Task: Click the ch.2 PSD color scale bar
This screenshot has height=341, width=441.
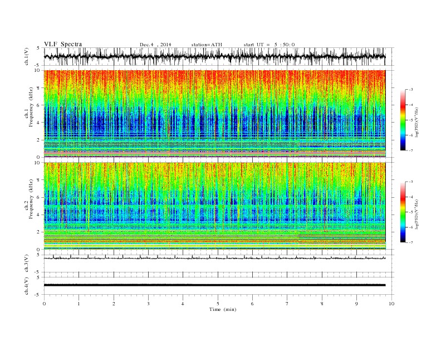Action: pyautogui.click(x=403, y=212)
